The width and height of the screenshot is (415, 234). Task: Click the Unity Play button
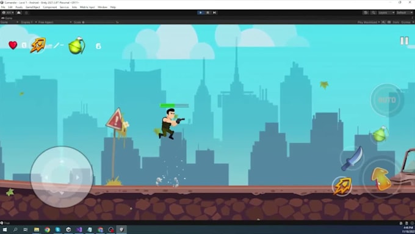(x=201, y=12)
